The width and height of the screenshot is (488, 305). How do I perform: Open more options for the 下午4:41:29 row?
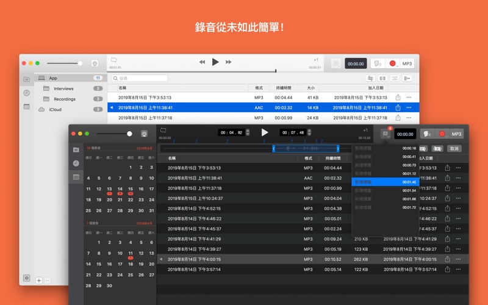pos(458,239)
